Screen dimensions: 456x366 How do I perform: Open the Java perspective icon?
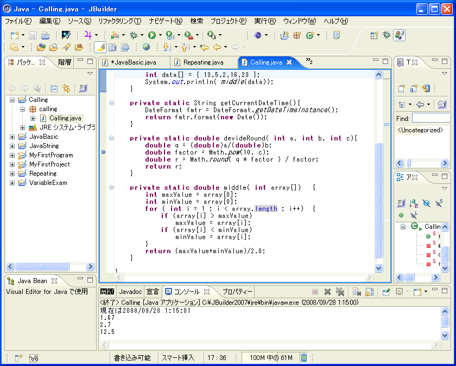pyautogui.click(x=400, y=35)
